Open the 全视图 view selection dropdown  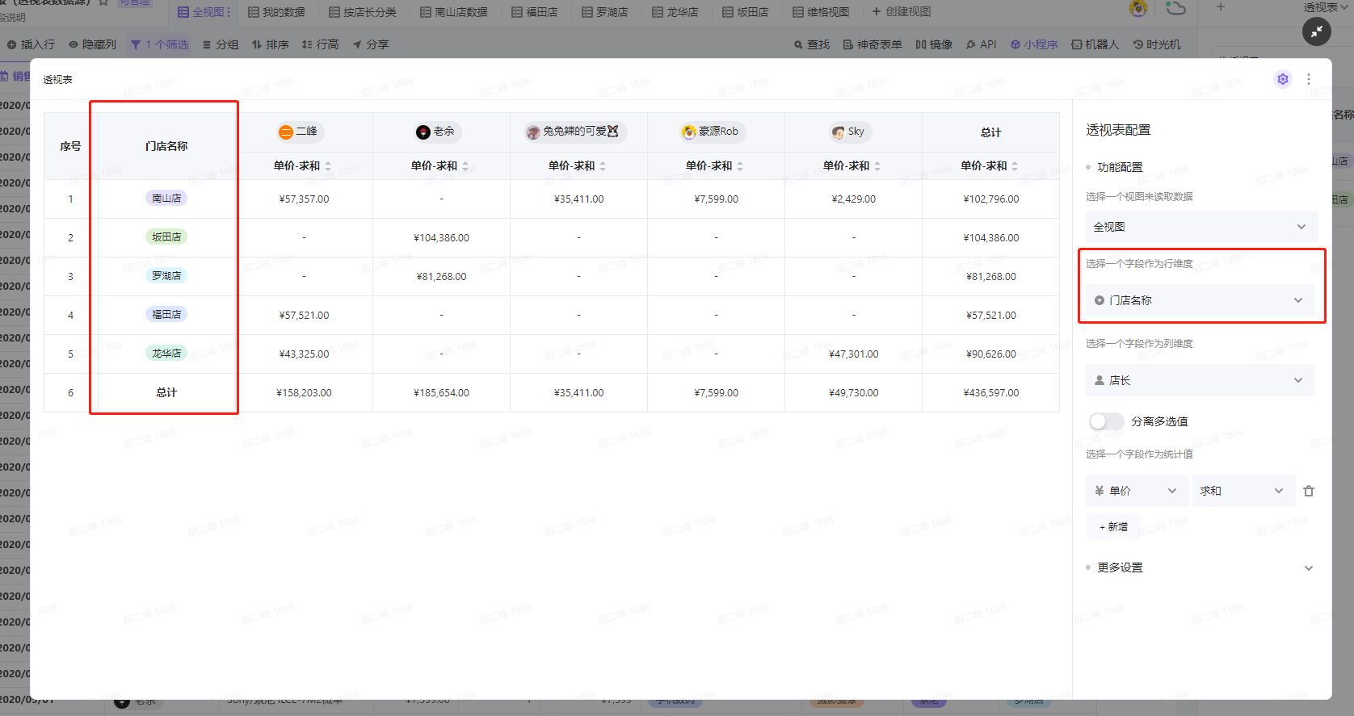[1201, 227]
